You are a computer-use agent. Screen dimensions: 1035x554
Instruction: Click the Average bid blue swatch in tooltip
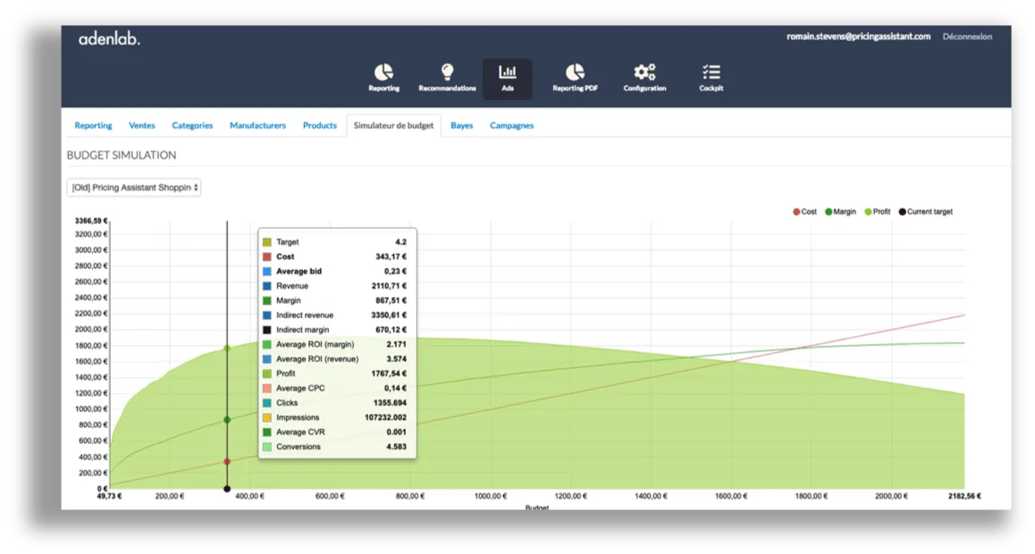[266, 271]
